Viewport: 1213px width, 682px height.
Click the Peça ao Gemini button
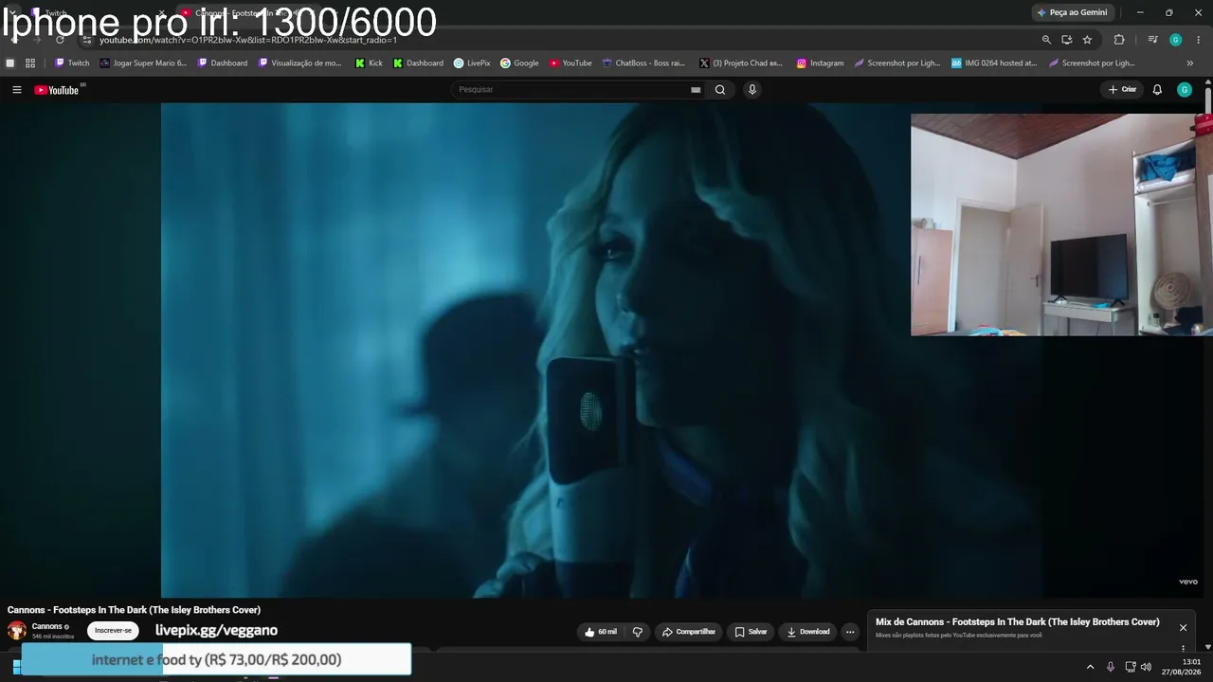tap(1073, 12)
